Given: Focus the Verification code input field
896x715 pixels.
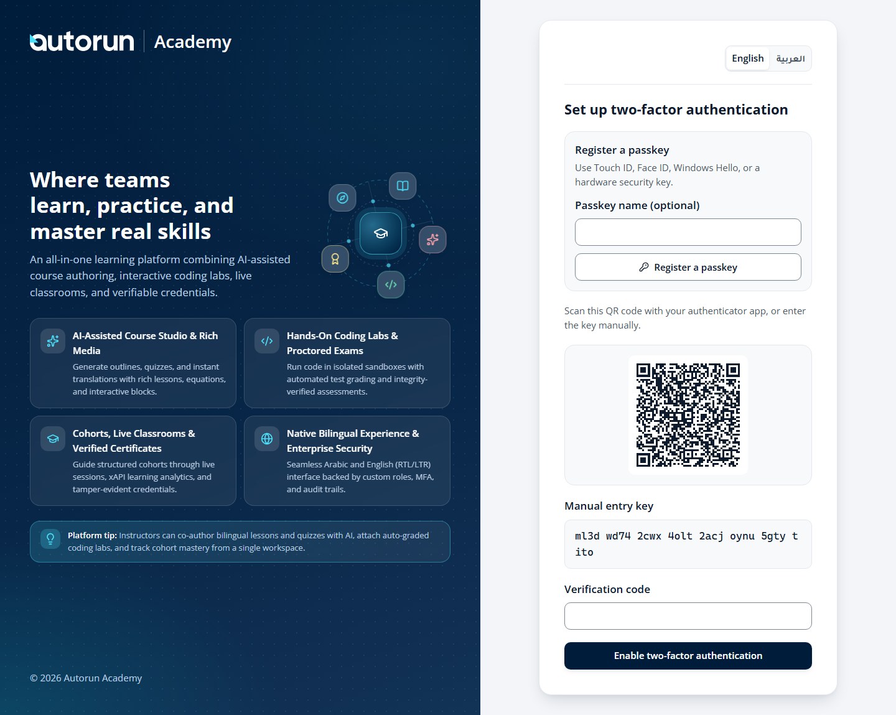Looking at the screenshot, I should [688, 616].
